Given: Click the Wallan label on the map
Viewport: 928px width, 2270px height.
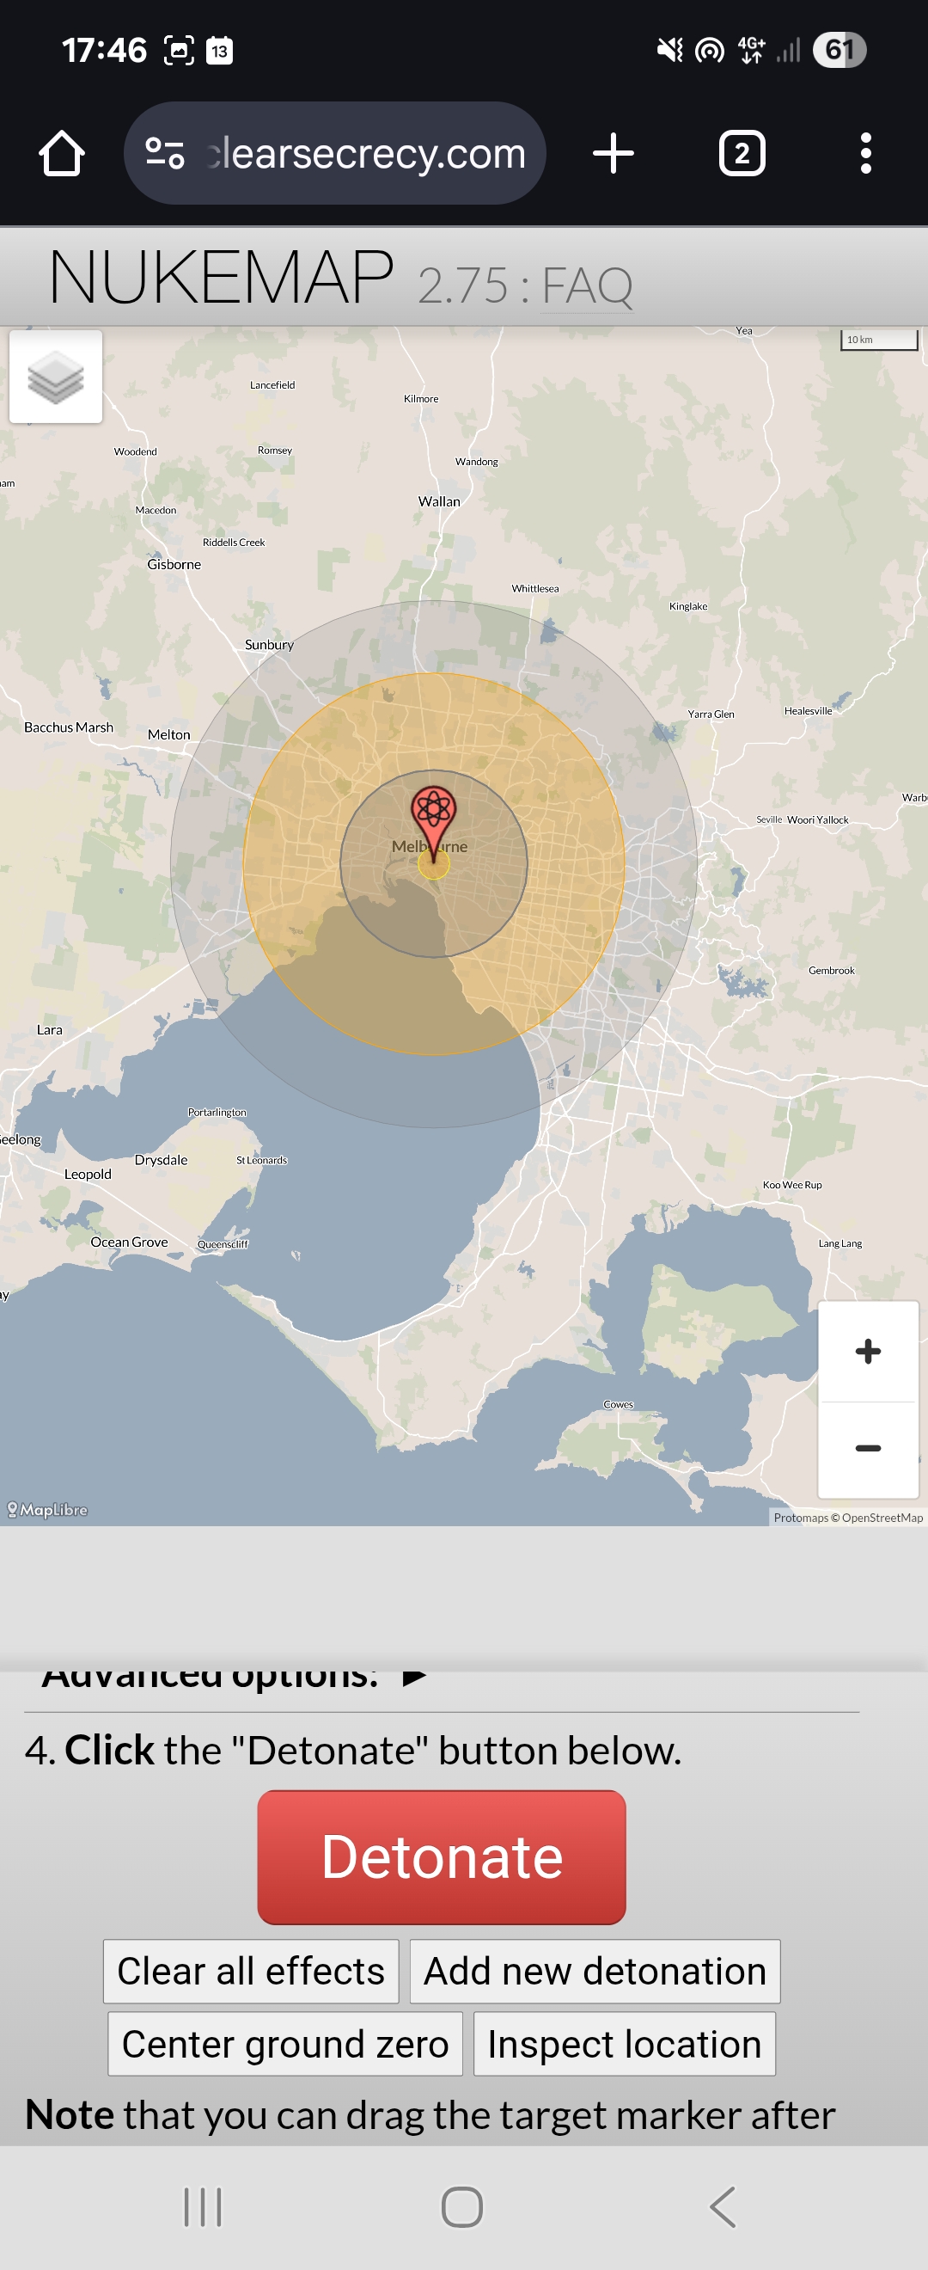Looking at the screenshot, I should (439, 501).
